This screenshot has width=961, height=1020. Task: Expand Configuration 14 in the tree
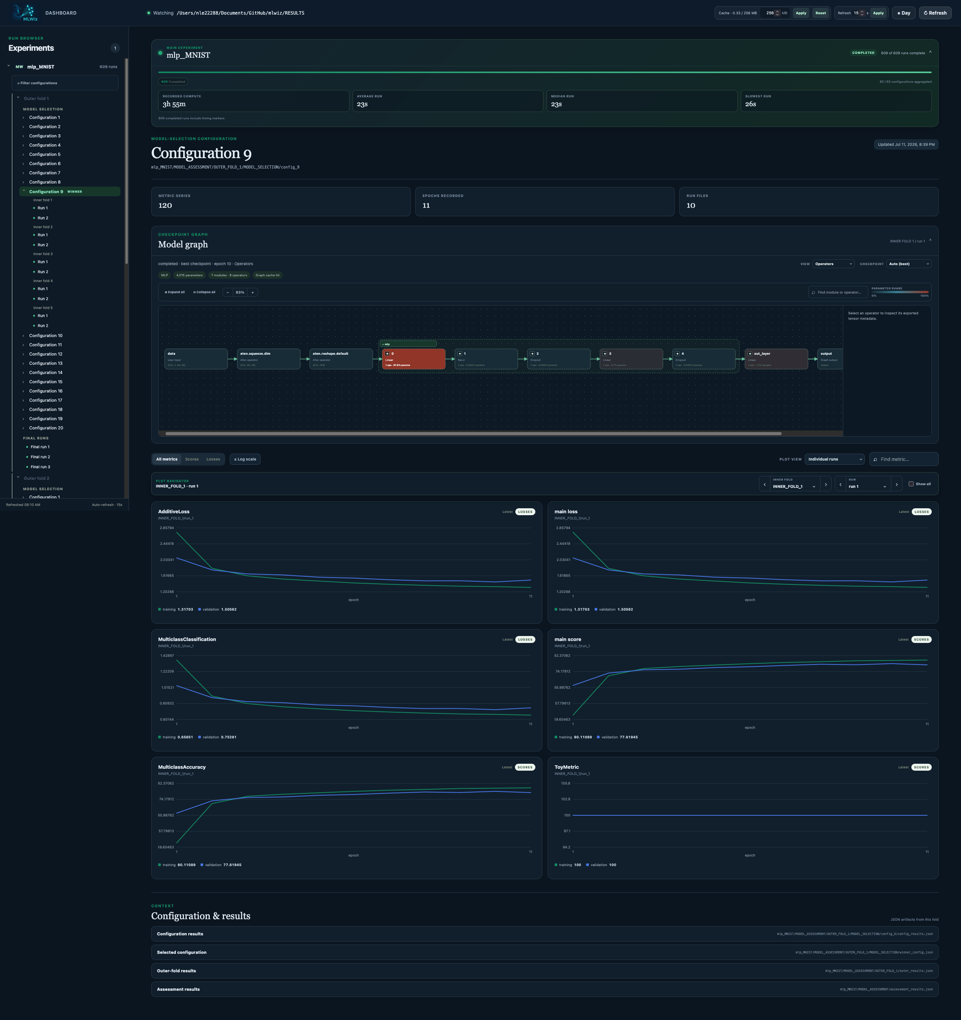coord(23,372)
